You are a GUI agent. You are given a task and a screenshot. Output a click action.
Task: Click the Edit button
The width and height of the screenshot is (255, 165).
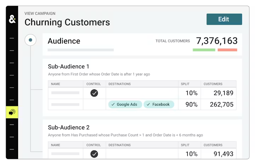[224, 19]
